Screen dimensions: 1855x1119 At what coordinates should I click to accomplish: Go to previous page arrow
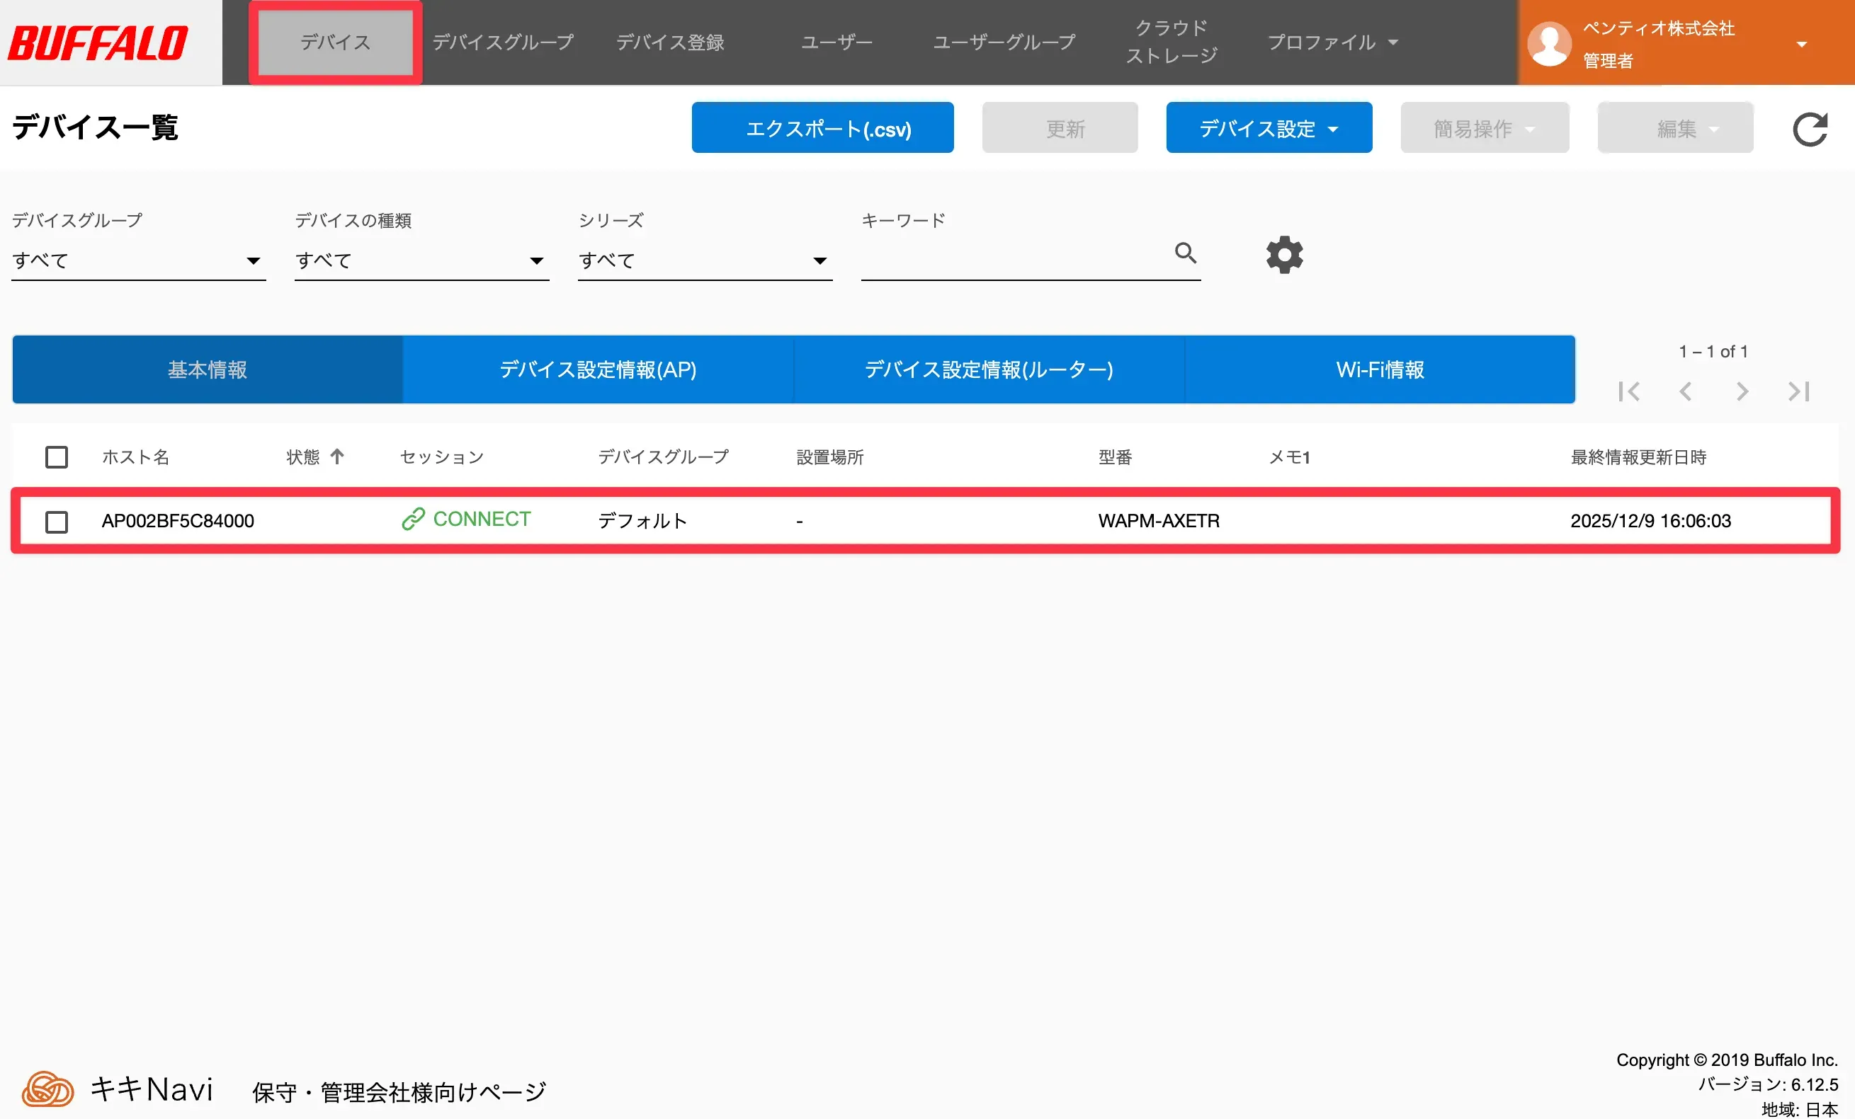[x=1686, y=391]
